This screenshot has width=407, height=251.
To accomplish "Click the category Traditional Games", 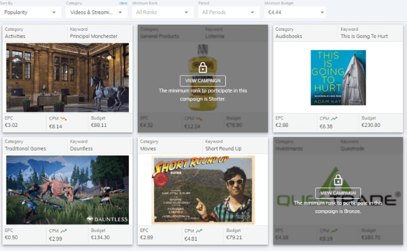I will [26, 149].
